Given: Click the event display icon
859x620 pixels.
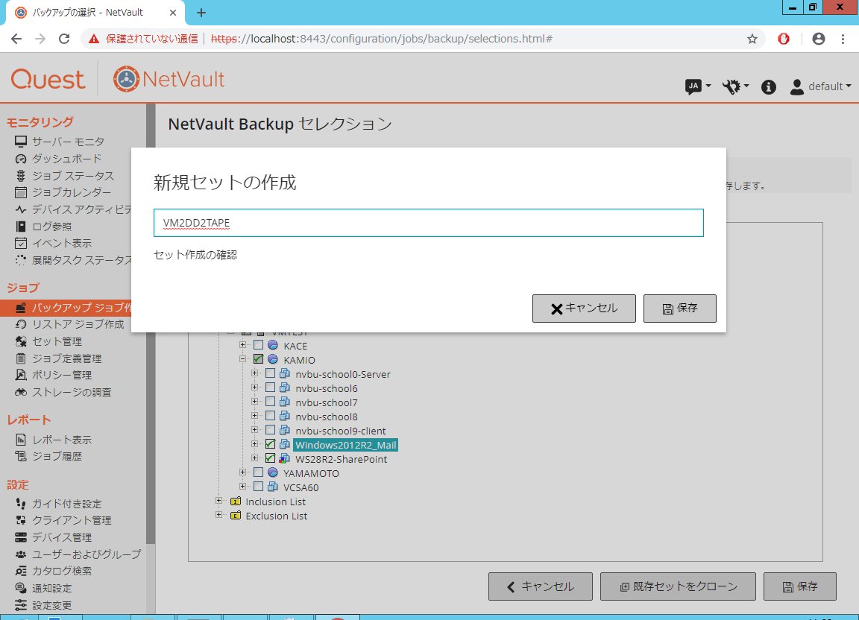Looking at the screenshot, I should pyautogui.click(x=21, y=243).
